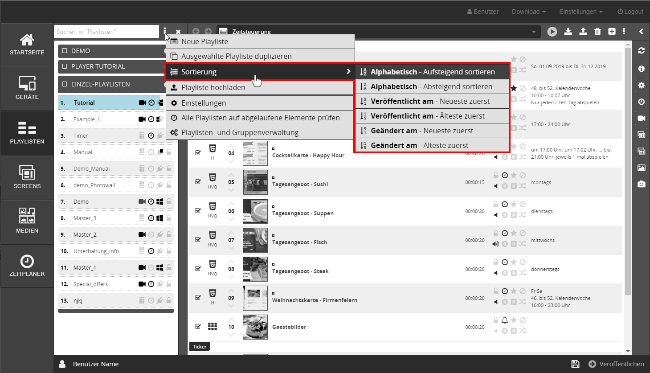Click the play preview icon in toolbar
The height and width of the screenshot is (373, 650).
(x=552, y=32)
